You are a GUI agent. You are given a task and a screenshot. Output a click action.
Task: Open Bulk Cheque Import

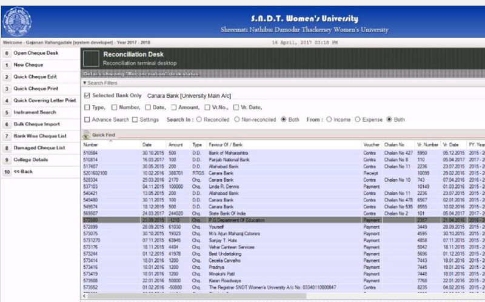pos(41,124)
